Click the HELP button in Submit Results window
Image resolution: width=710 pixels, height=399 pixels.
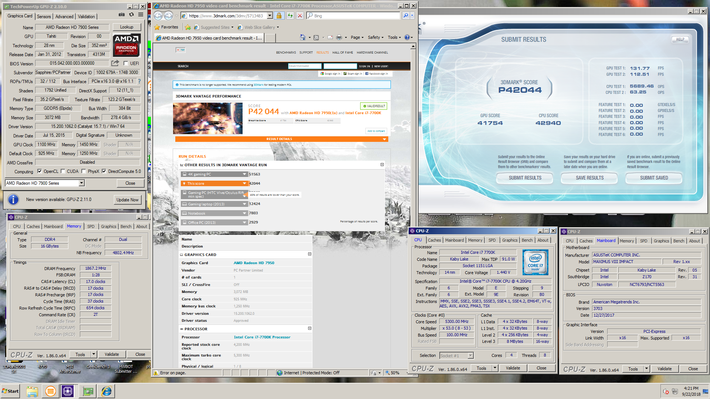click(x=680, y=39)
